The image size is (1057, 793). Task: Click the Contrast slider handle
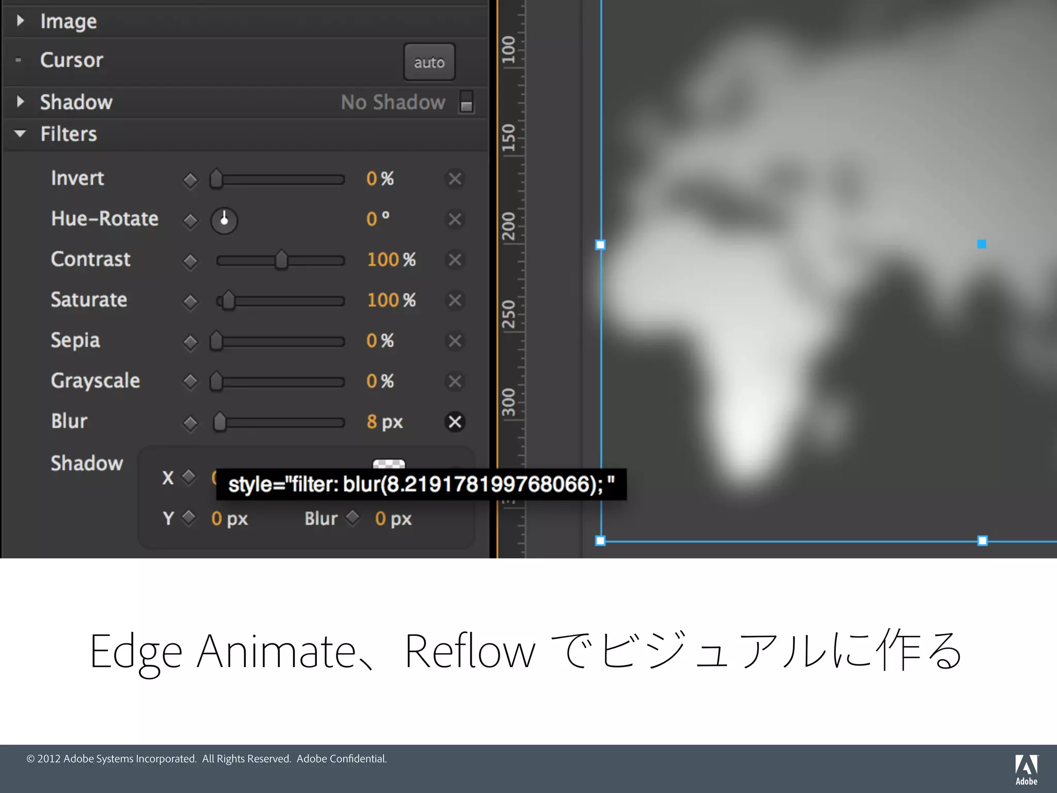[281, 260]
